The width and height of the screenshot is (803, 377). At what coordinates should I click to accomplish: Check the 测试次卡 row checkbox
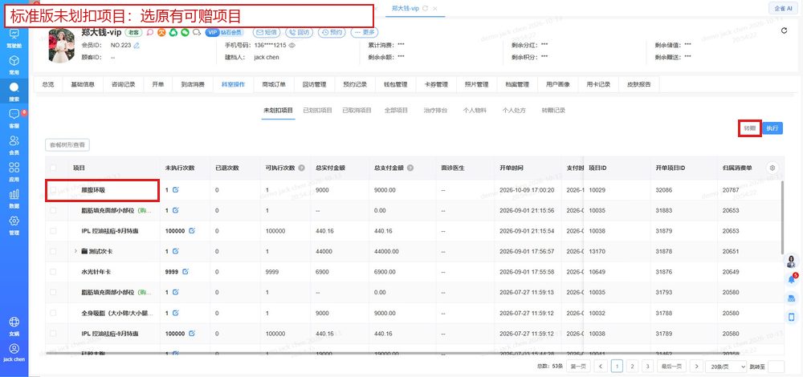pyautogui.click(x=53, y=251)
